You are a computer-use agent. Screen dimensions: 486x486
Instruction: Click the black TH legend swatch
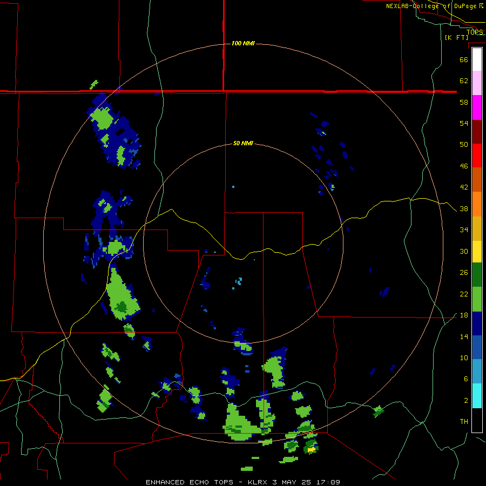[477, 420]
